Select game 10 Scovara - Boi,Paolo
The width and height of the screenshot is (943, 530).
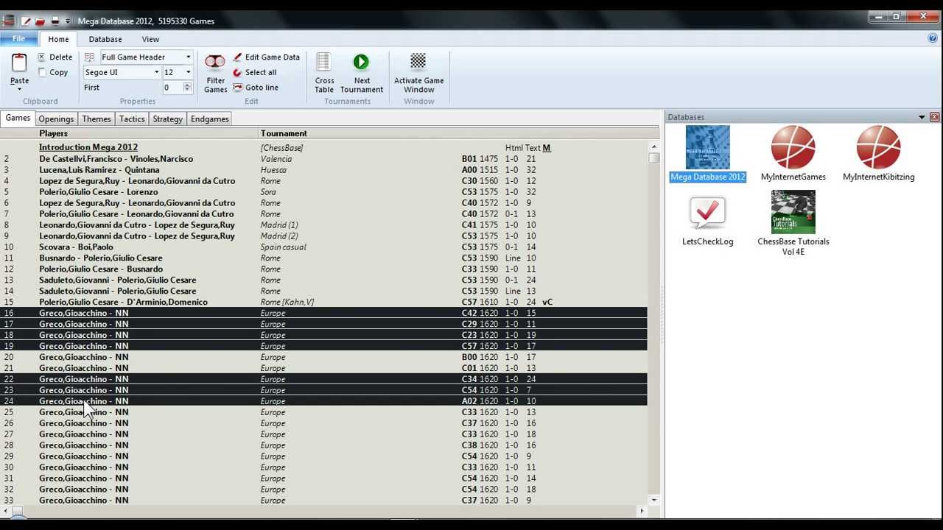coord(324,247)
